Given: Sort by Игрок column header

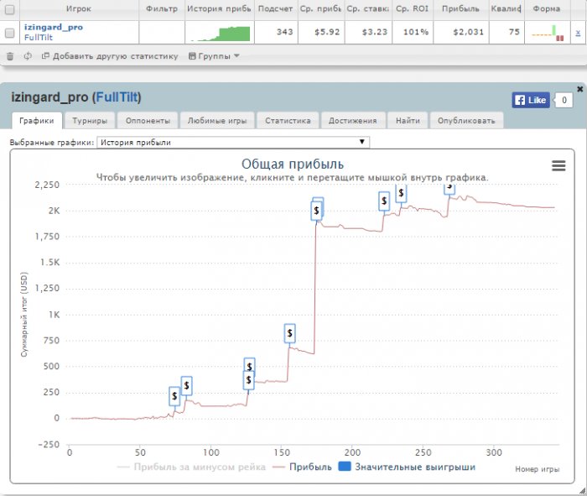Looking at the screenshot, I should pos(79,9).
